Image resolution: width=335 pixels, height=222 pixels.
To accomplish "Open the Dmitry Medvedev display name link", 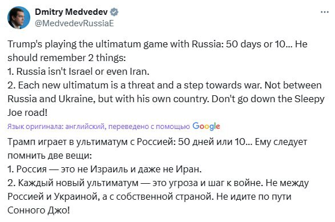I will [71, 12].
